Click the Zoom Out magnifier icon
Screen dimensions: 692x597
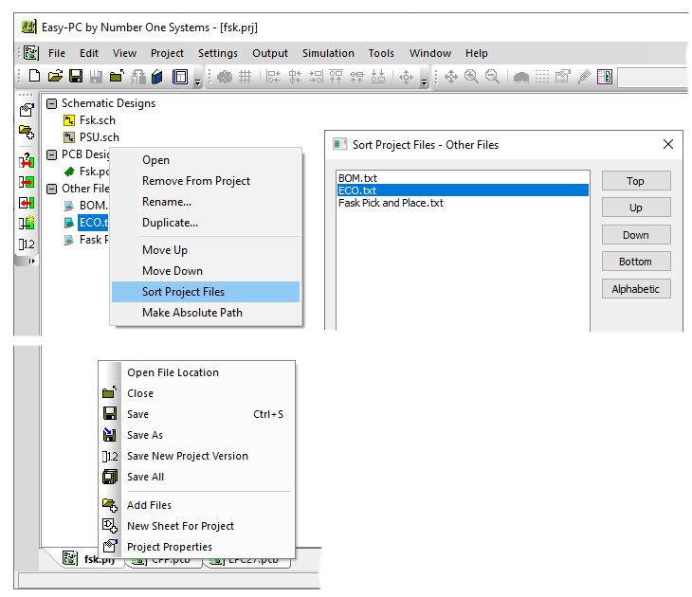click(492, 77)
